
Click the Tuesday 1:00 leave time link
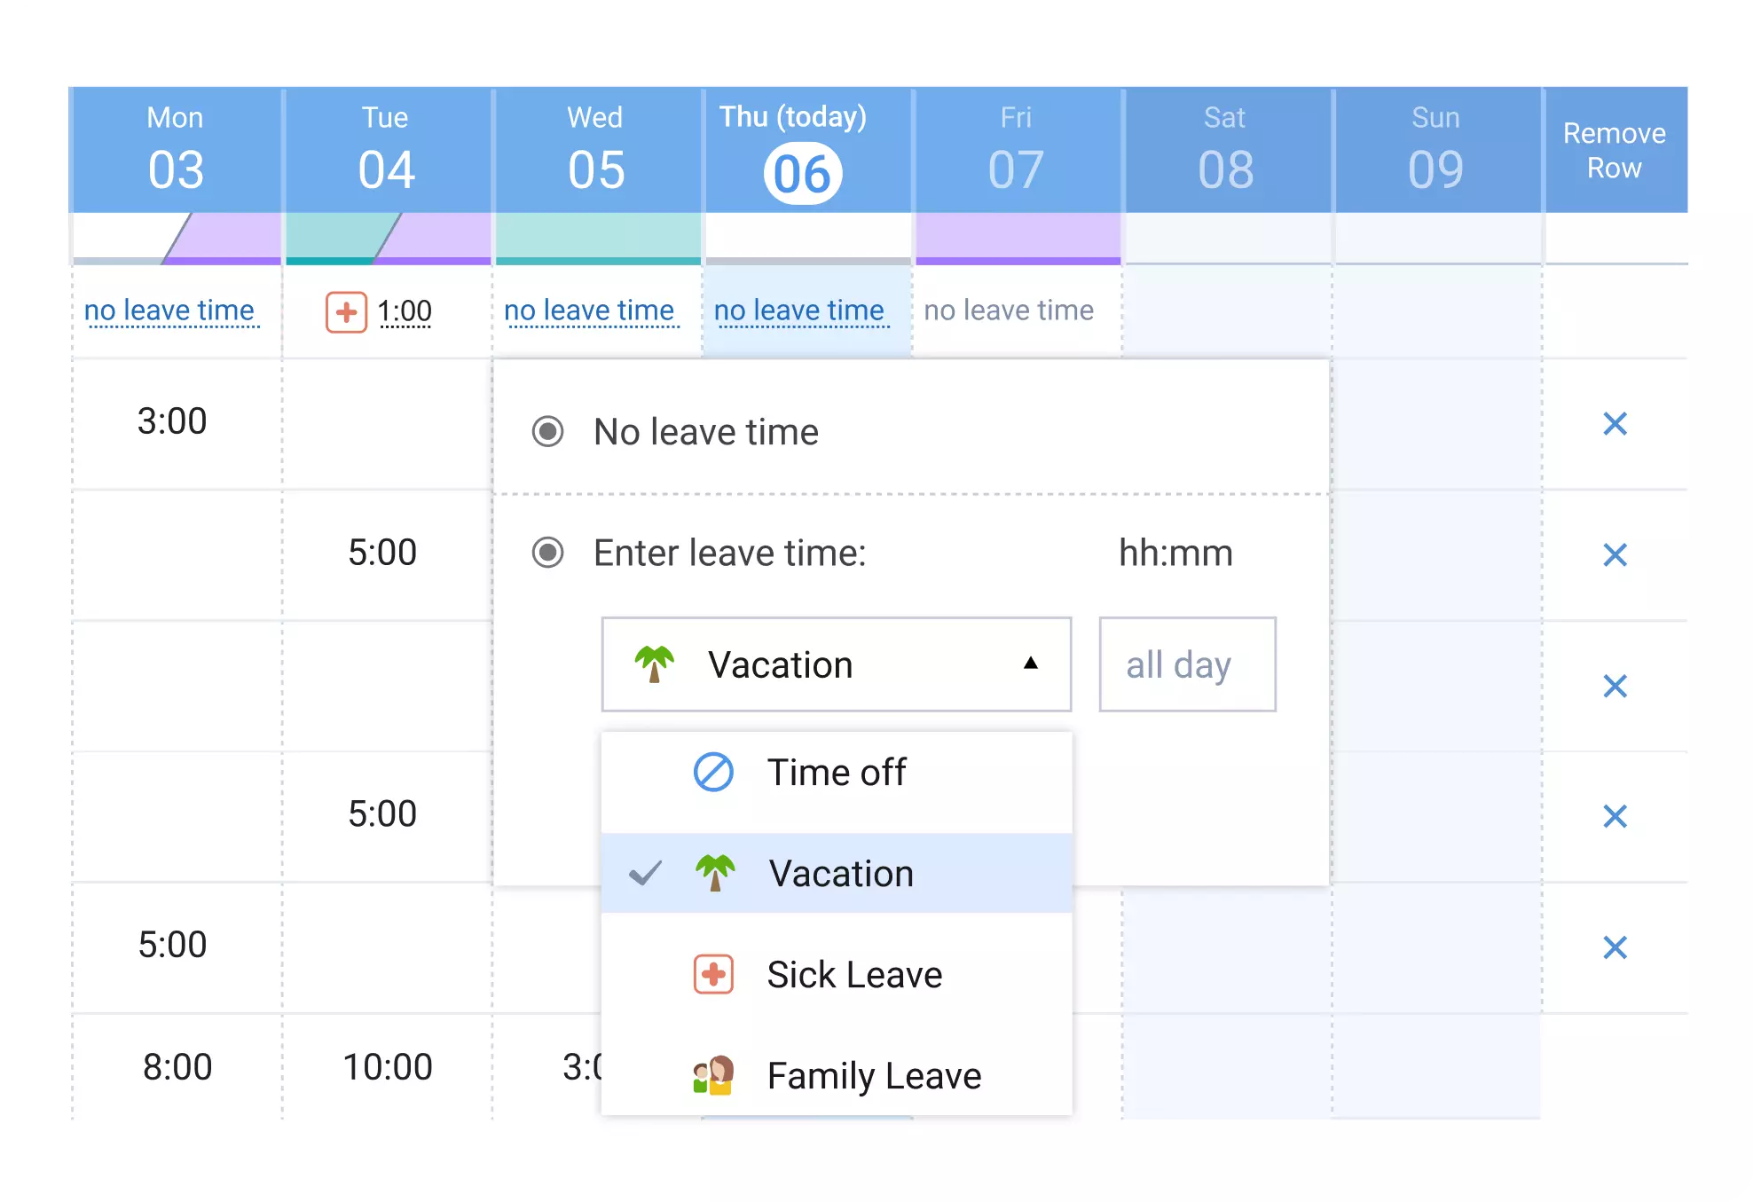coord(405,311)
